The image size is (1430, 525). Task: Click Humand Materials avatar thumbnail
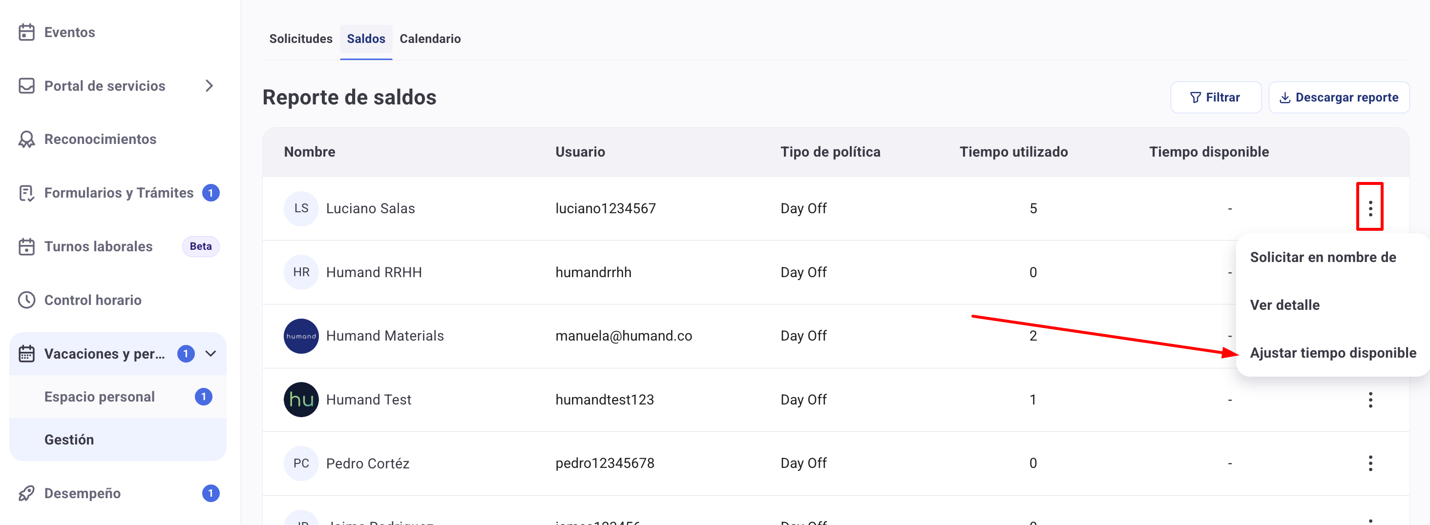tap(301, 336)
